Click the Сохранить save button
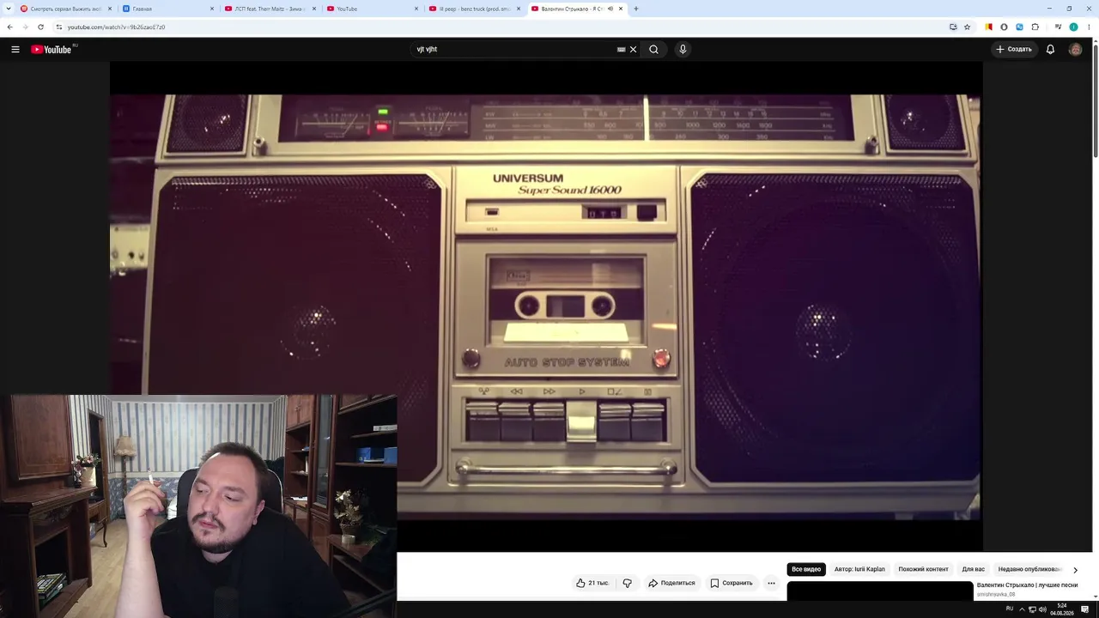Image resolution: width=1099 pixels, height=618 pixels. tap(732, 583)
